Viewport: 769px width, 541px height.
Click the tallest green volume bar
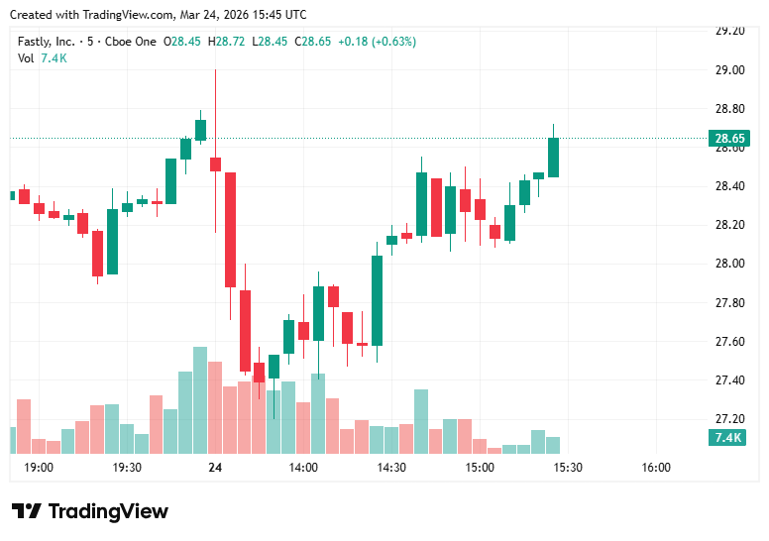point(200,399)
